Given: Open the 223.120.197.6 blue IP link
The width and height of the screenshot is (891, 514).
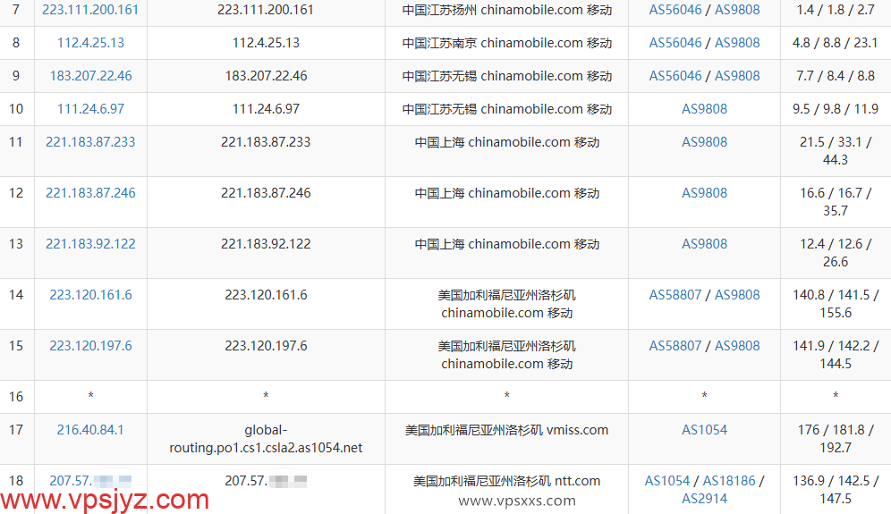Looking at the screenshot, I should coord(90,346).
